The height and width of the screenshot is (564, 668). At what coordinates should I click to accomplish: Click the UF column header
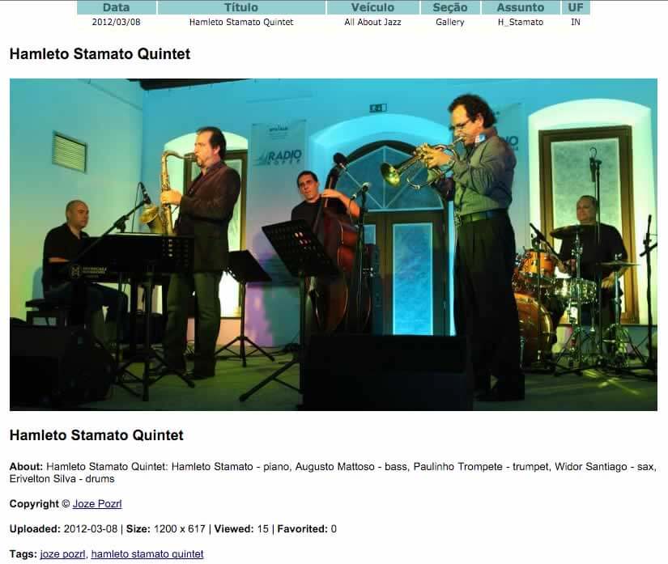[x=576, y=7]
